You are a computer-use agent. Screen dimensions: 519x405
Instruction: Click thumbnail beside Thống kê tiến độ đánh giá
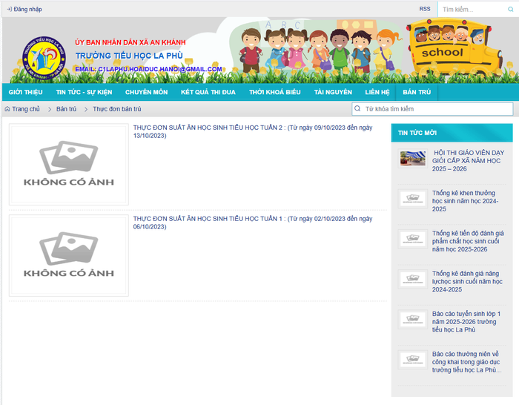[x=413, y=239]
